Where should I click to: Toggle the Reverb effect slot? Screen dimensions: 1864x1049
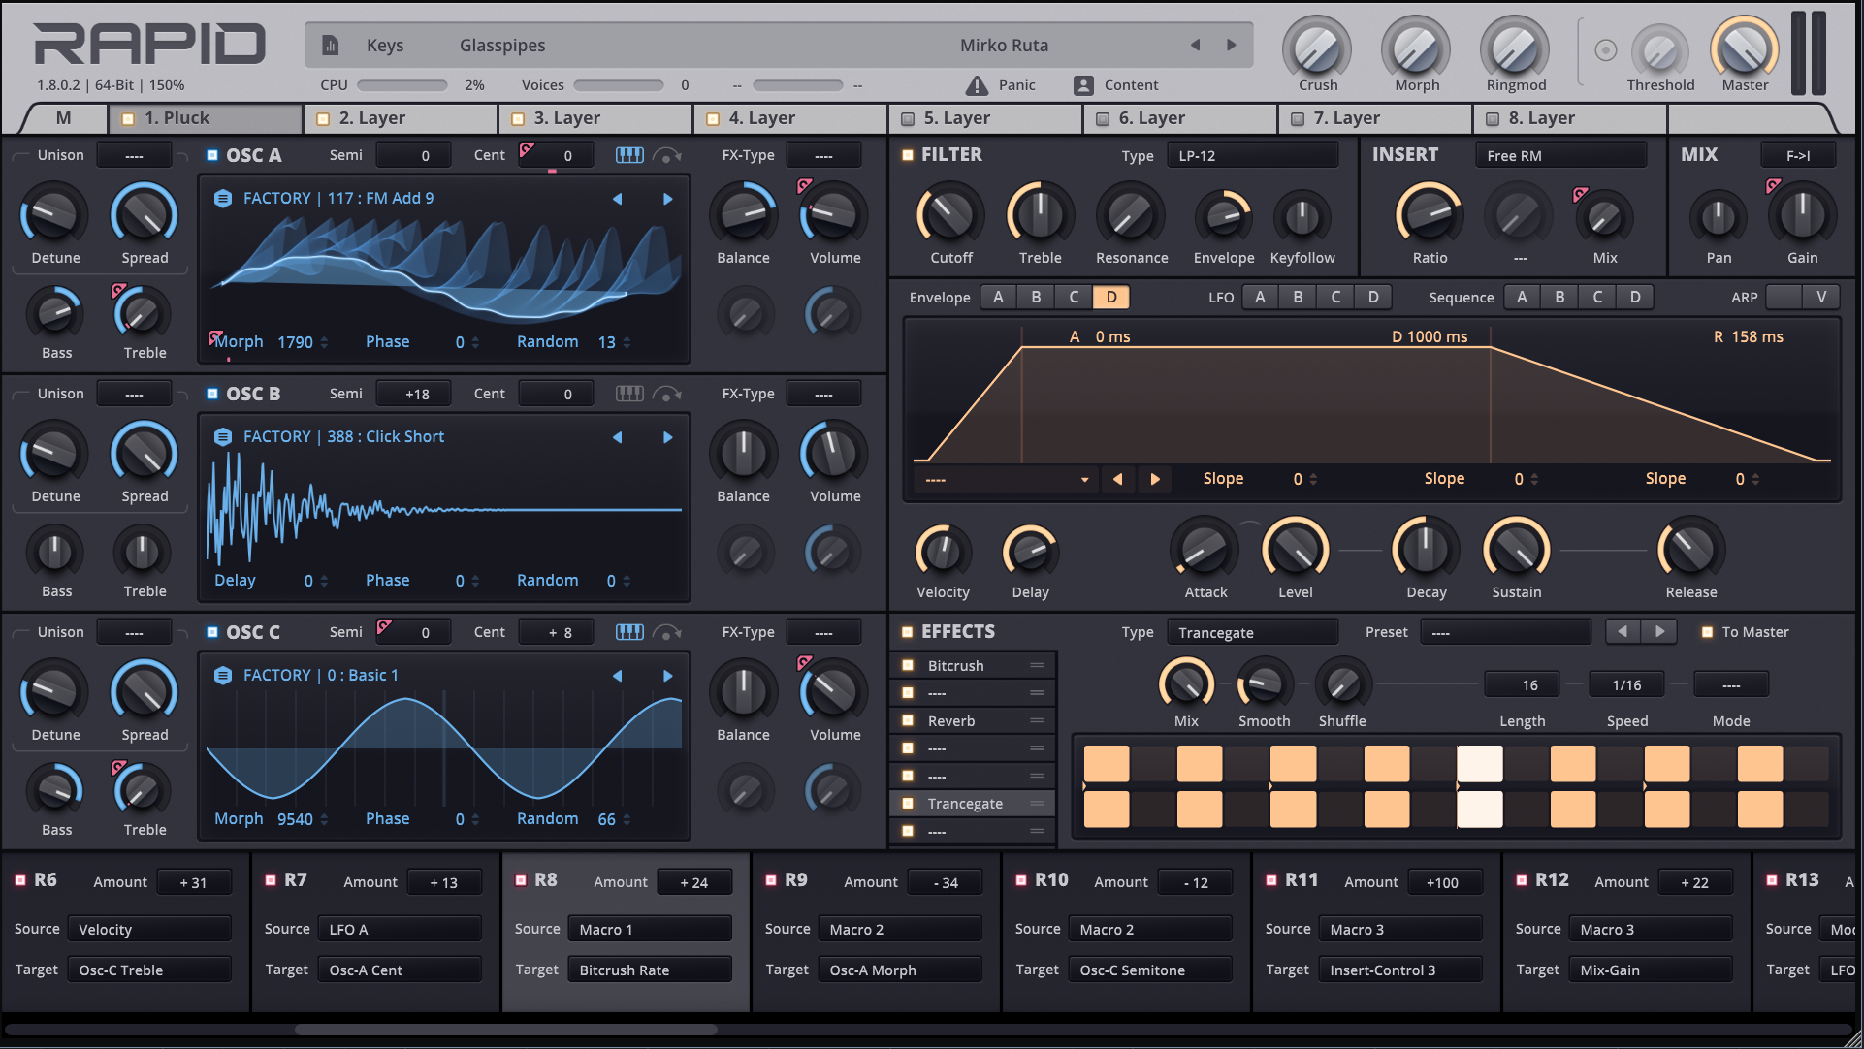tap(908, 721)
